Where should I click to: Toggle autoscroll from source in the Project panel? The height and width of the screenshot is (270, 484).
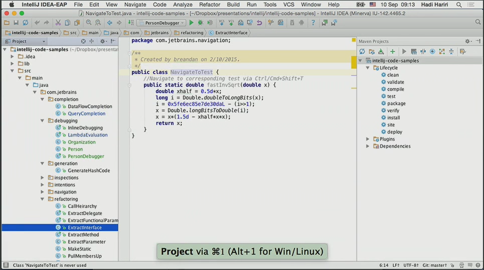pyautogui.click(x=83, y=41)
